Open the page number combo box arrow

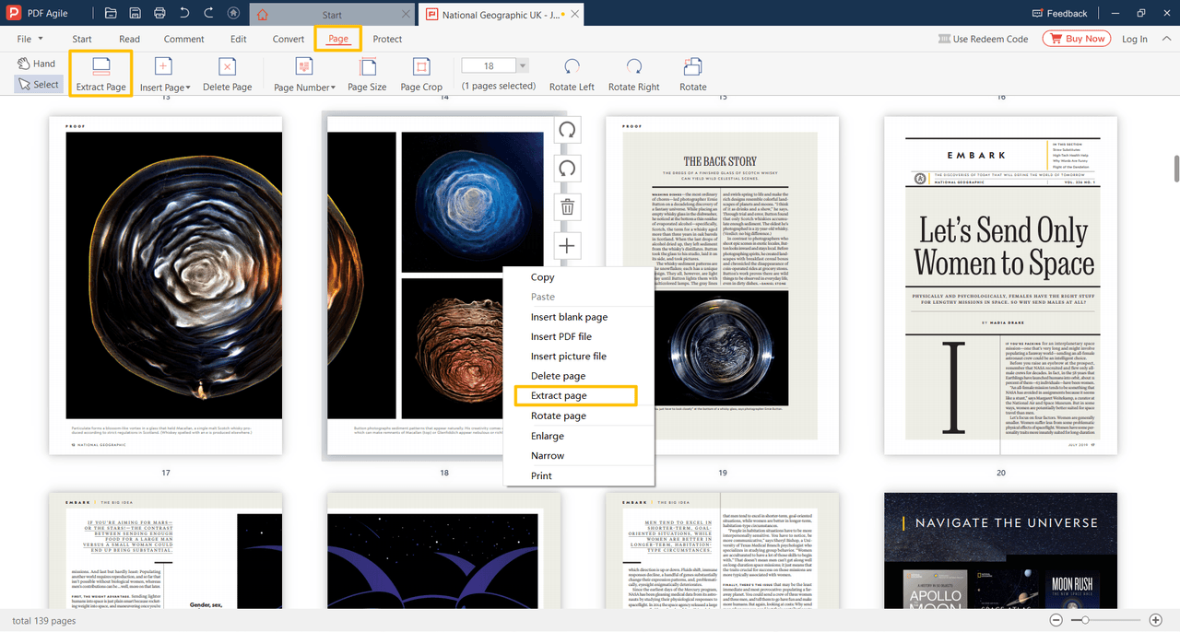point(523,66)
